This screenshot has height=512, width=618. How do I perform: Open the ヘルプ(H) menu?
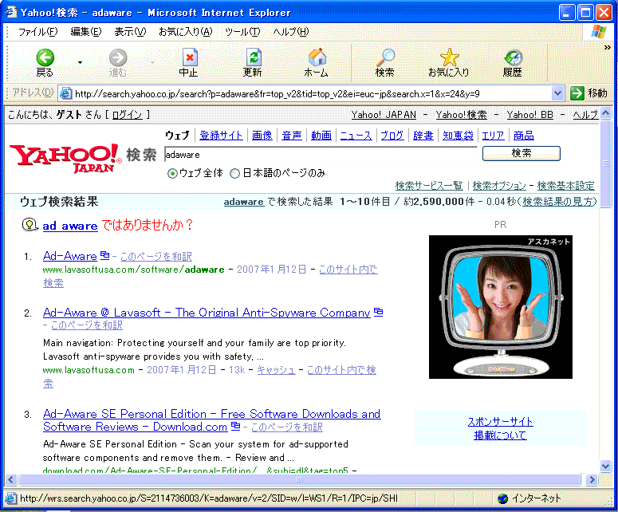[291, 32]
